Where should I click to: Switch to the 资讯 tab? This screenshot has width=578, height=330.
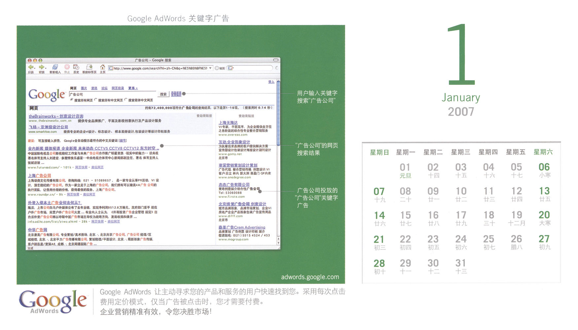pyautogui.click(x=94, y=88)
